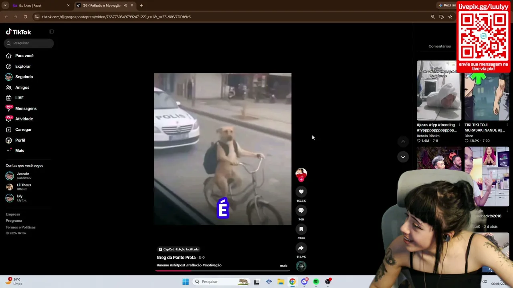Click the taskbar Pesquisar search box

(221, 282)
